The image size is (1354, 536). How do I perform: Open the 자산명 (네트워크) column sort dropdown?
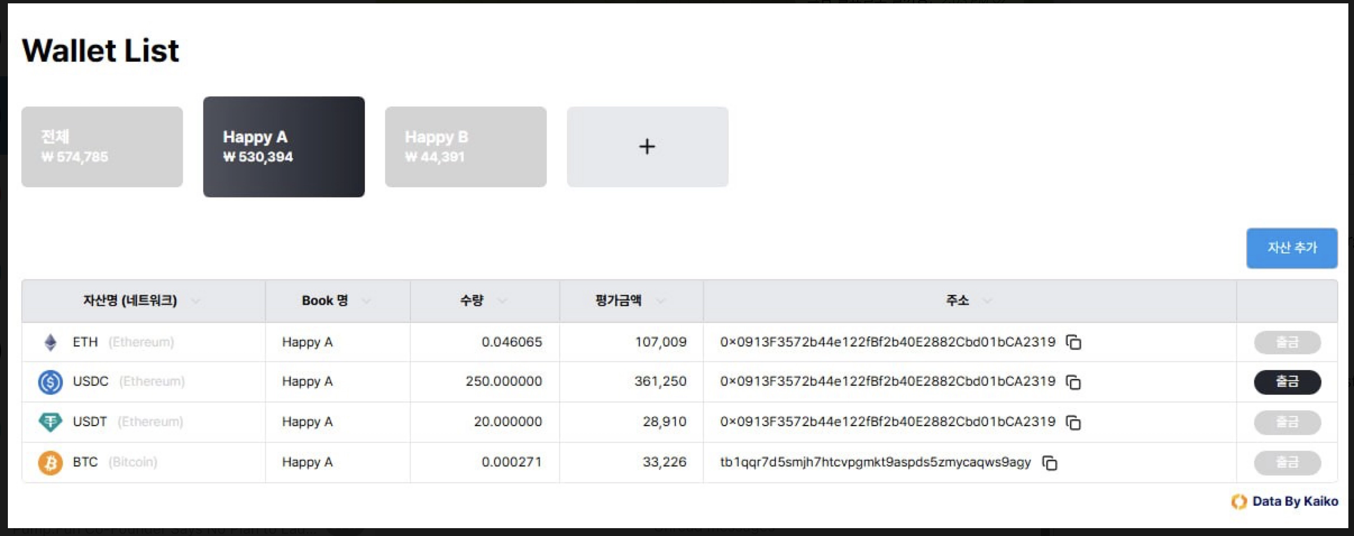click(x=195, y=301)
